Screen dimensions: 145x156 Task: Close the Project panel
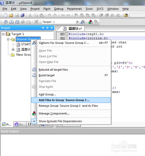pyautogui.click(x=52, y=28)
